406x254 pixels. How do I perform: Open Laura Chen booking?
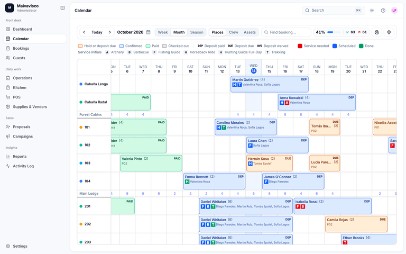tap(278, 145)
